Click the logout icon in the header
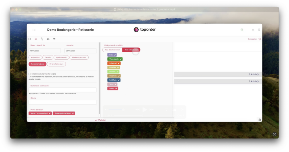 point(259,30)
